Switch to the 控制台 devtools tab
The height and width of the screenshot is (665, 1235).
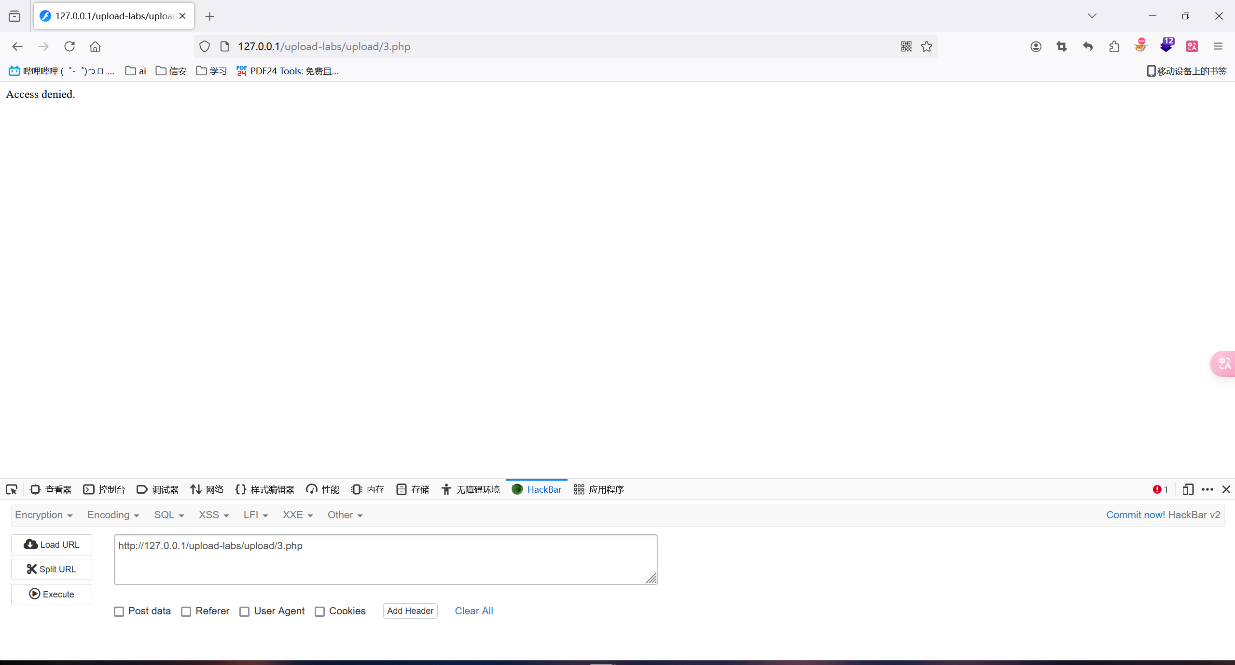[x=104, y=489]
